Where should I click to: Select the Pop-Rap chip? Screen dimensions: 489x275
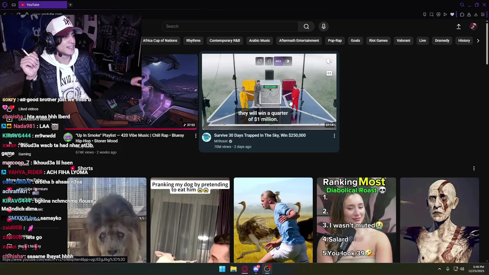click(x=335, y=40)
